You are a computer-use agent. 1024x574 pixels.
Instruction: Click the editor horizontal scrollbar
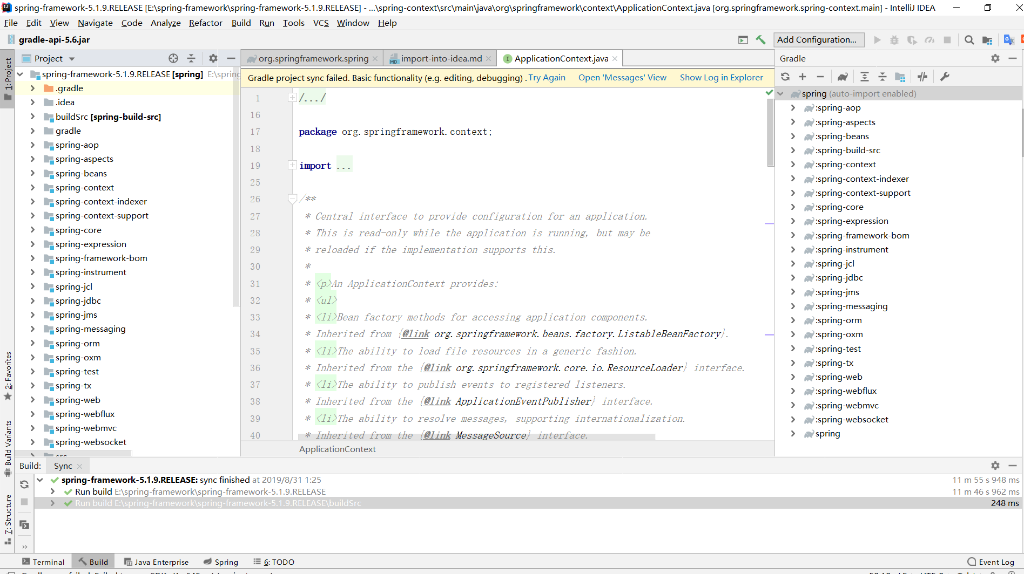coord(476,436)
